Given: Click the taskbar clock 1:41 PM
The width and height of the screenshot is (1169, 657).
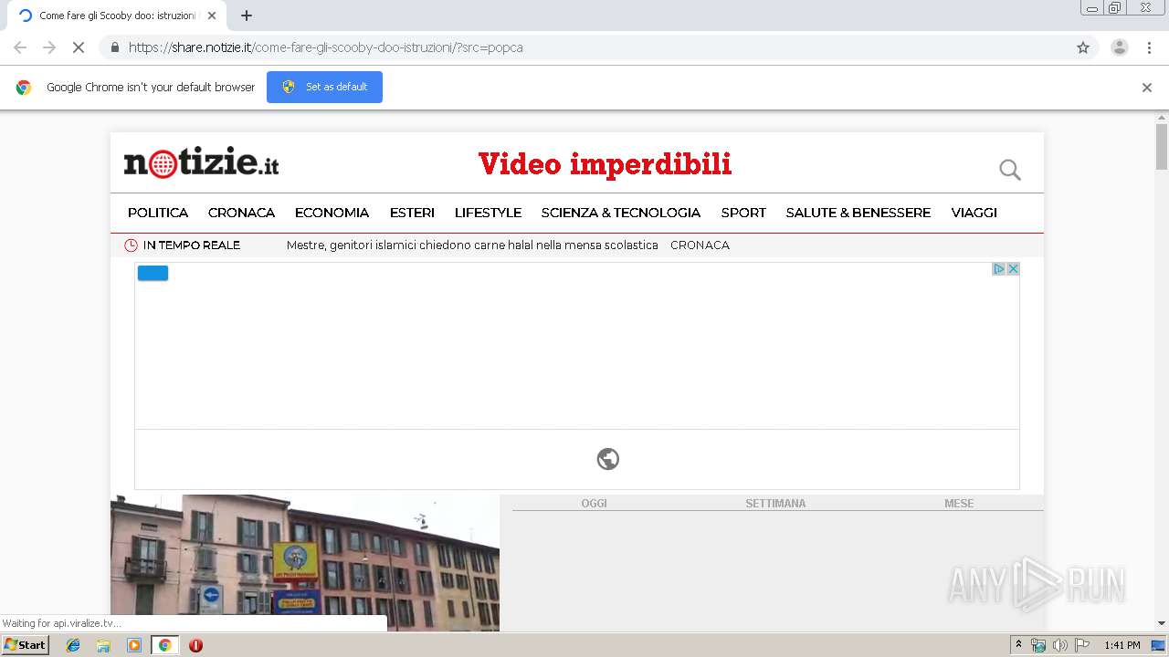Looking at the screenshot, I should 1122,645.
